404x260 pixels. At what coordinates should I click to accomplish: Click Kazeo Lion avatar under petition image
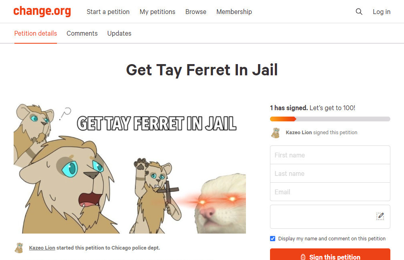[19, 248]
